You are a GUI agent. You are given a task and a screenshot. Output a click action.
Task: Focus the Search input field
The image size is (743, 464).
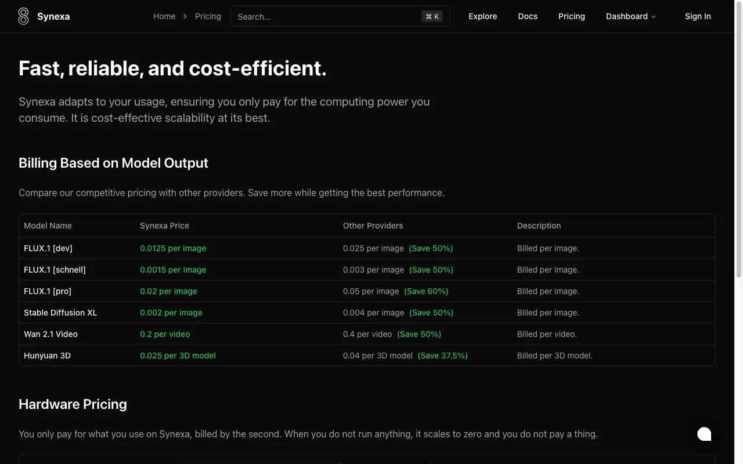340,16
